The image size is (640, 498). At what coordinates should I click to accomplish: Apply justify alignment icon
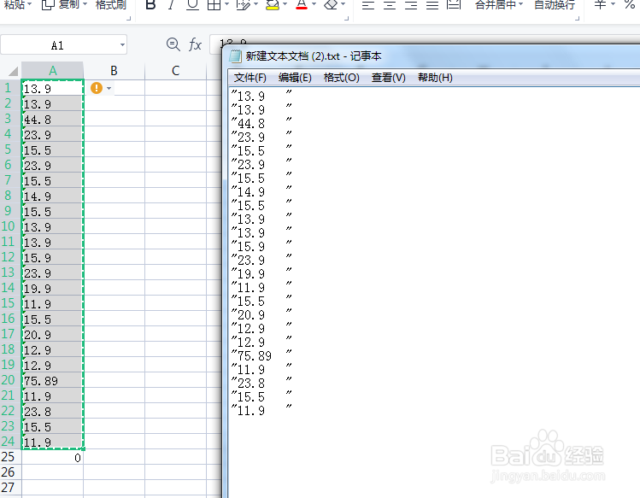point(432,5)
